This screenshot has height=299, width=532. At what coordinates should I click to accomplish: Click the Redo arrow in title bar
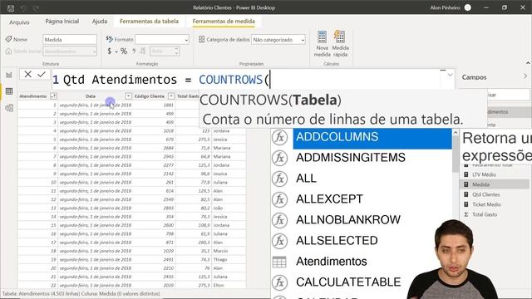[36, 7]
